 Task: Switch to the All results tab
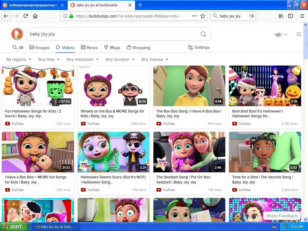pos(18,48)
